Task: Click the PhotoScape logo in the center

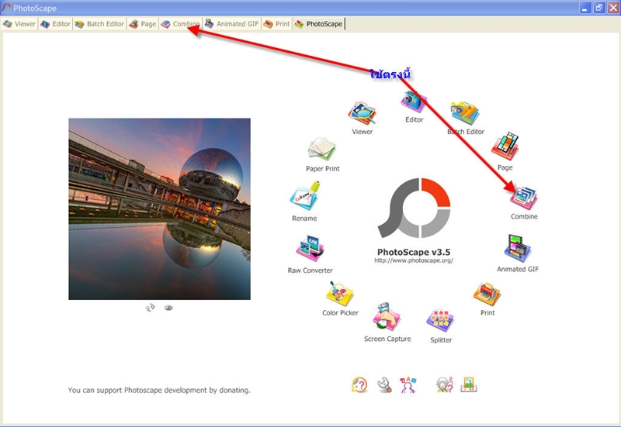Action: pyautogui.click(x=414, y=208)
